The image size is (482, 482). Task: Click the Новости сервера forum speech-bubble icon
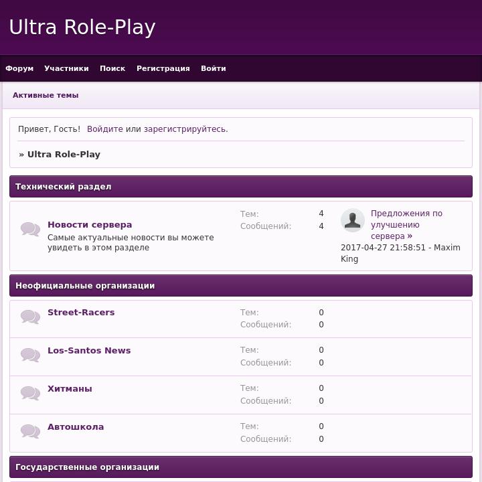[x=30, y=230]
